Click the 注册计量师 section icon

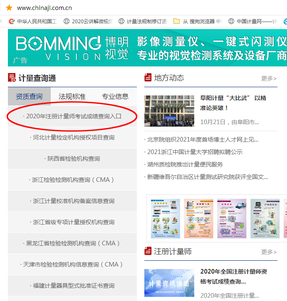click(x=148, y=251)
